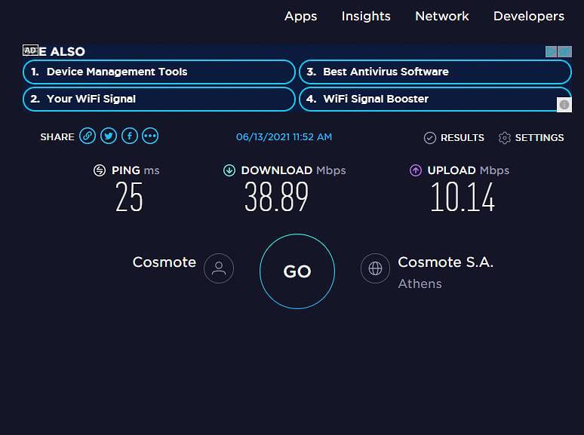The height and width of the screenshot is (435, 584).
Task: Share the result on Facebook
Action: pos(130,136)
